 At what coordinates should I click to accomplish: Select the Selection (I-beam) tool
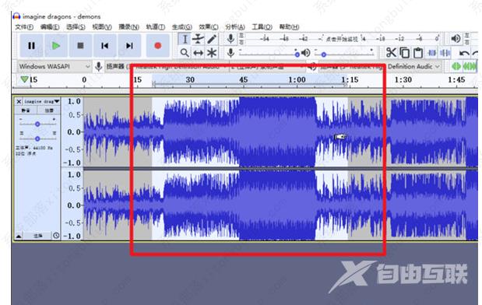click(x=185, y=39)
